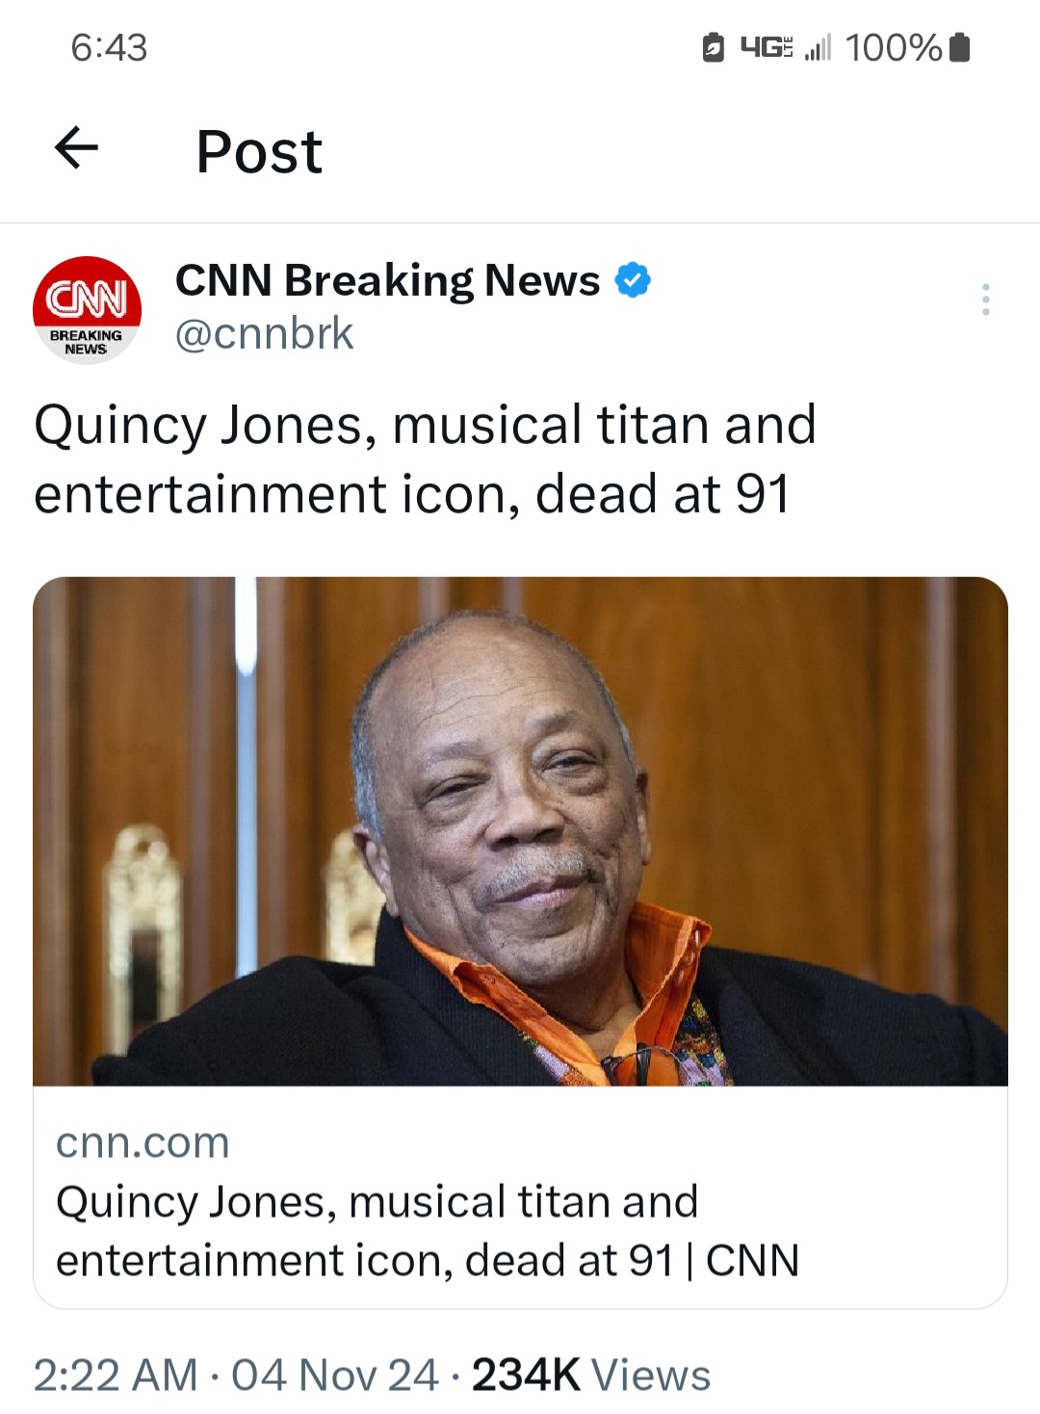
Task: Open the CNN Breaking News display name
Action: 387,280
